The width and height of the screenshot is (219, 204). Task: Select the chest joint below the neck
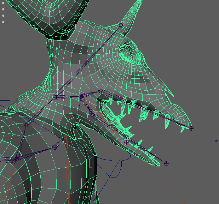(55, 147)
